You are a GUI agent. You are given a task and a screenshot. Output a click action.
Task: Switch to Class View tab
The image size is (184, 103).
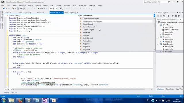point(179,89)
